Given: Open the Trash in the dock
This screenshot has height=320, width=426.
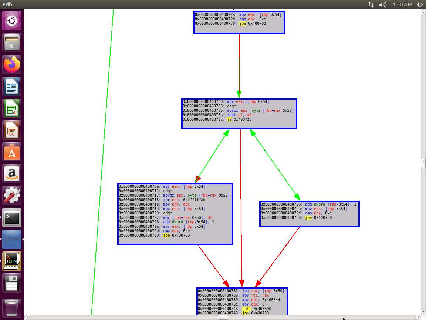Looking at the screenshot, I should point(12,307).
